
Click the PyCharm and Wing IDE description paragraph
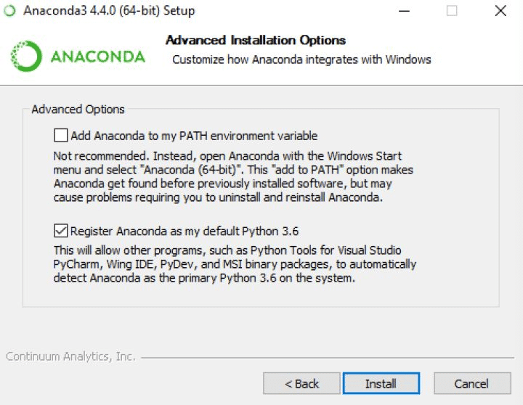235,264
